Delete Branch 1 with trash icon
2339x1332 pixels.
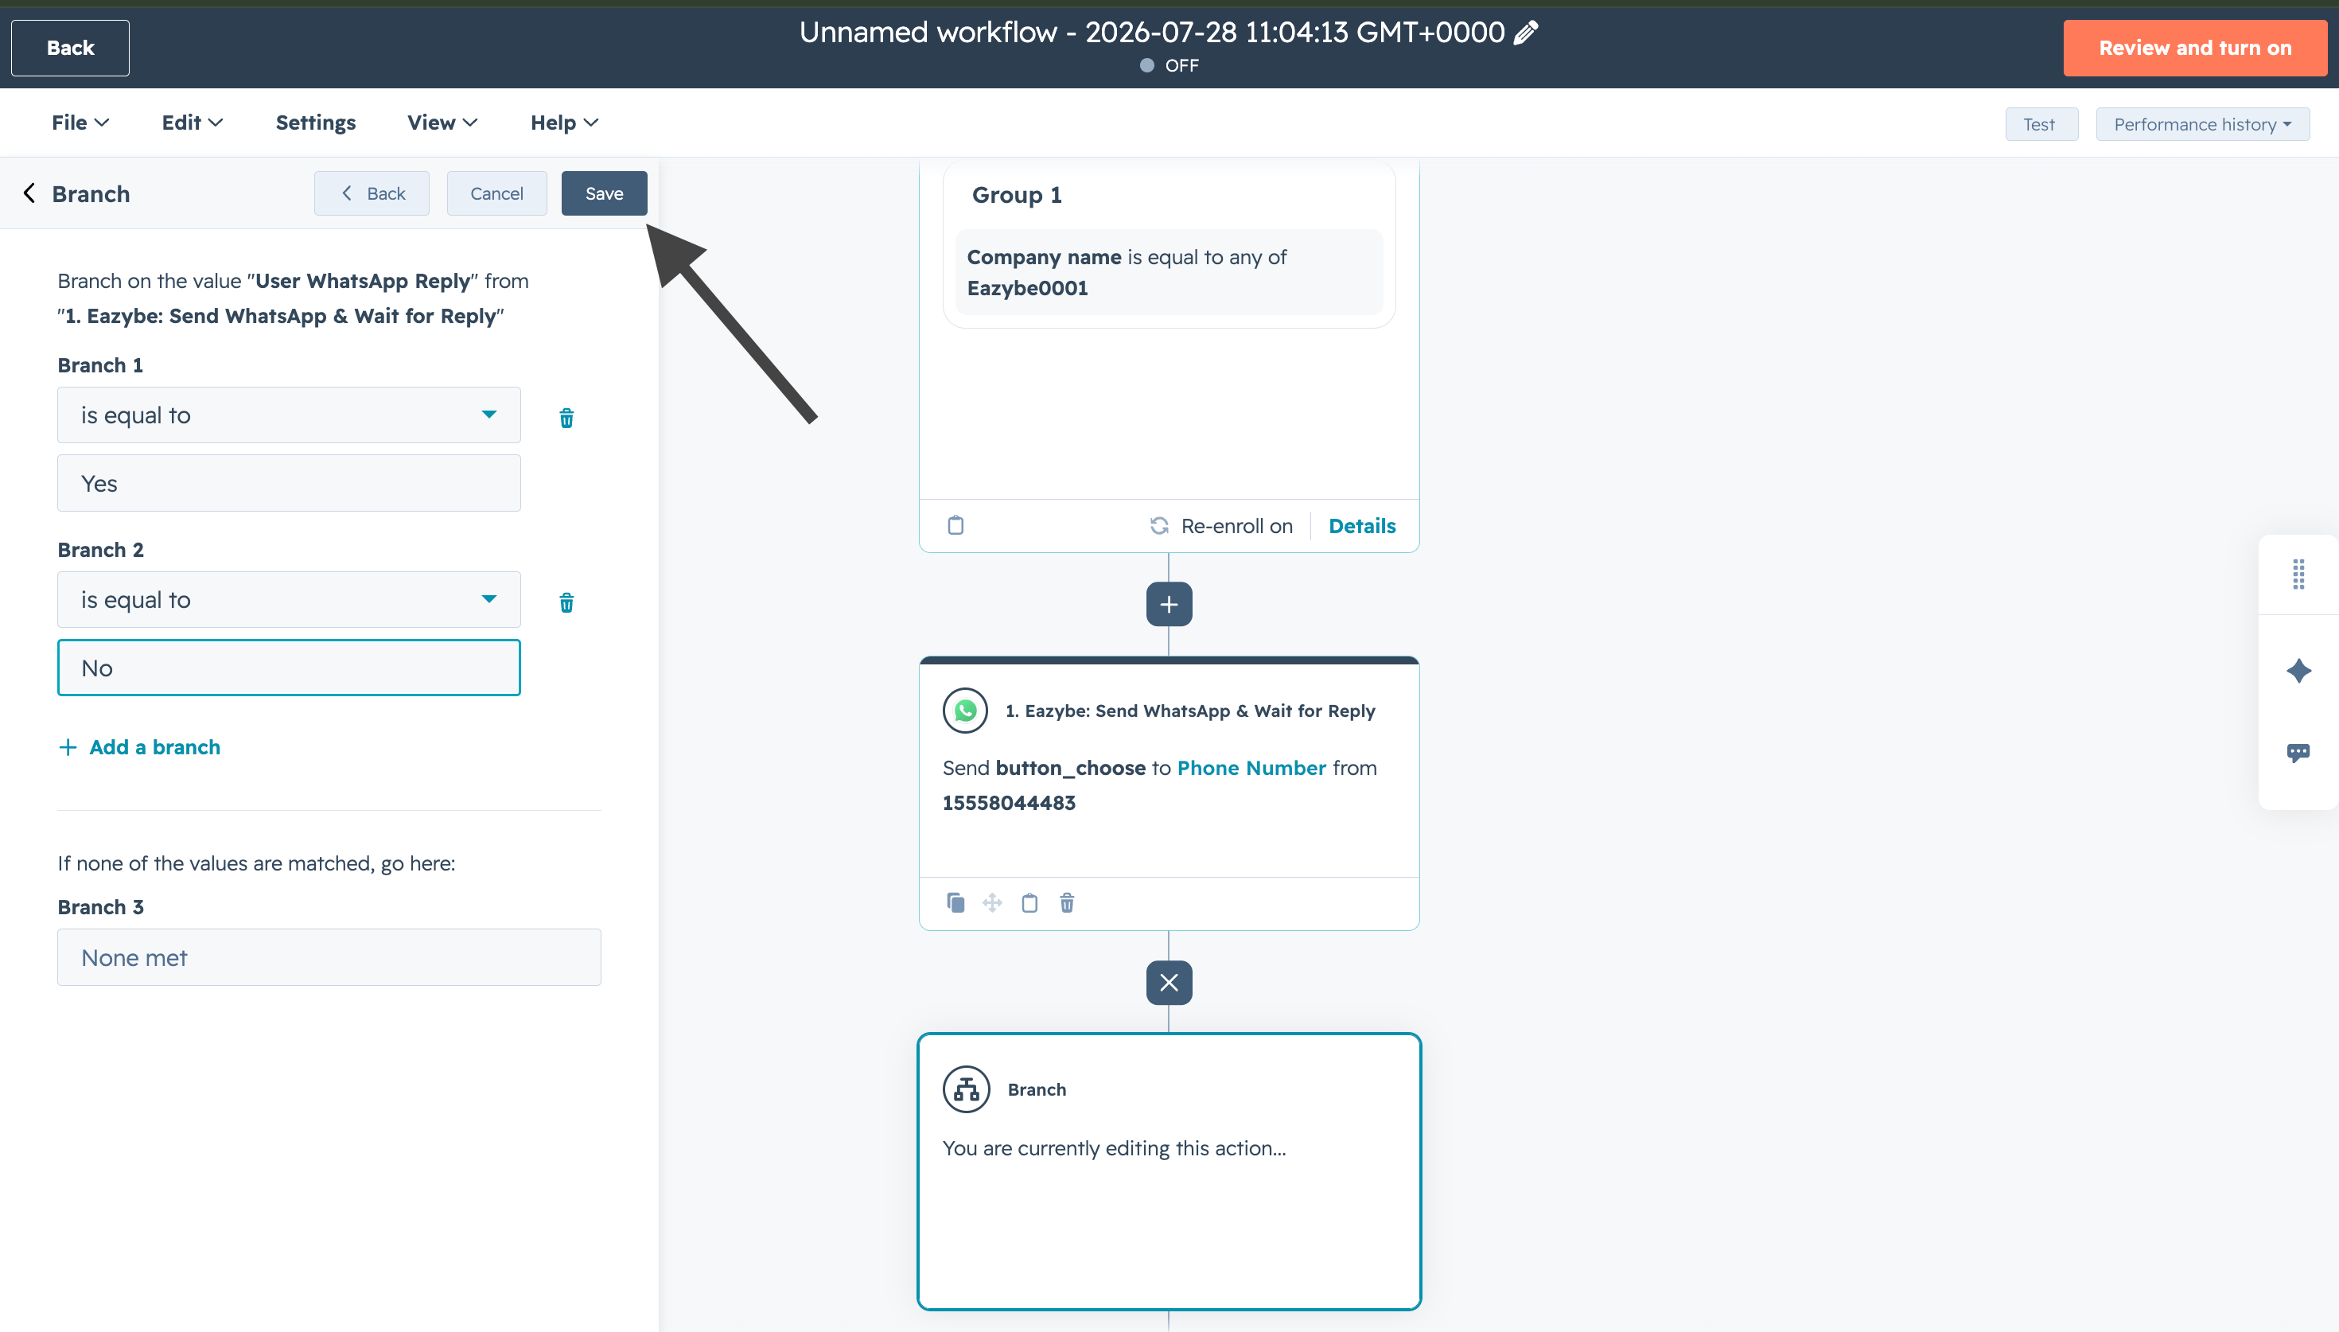click(x=566, y=418)
